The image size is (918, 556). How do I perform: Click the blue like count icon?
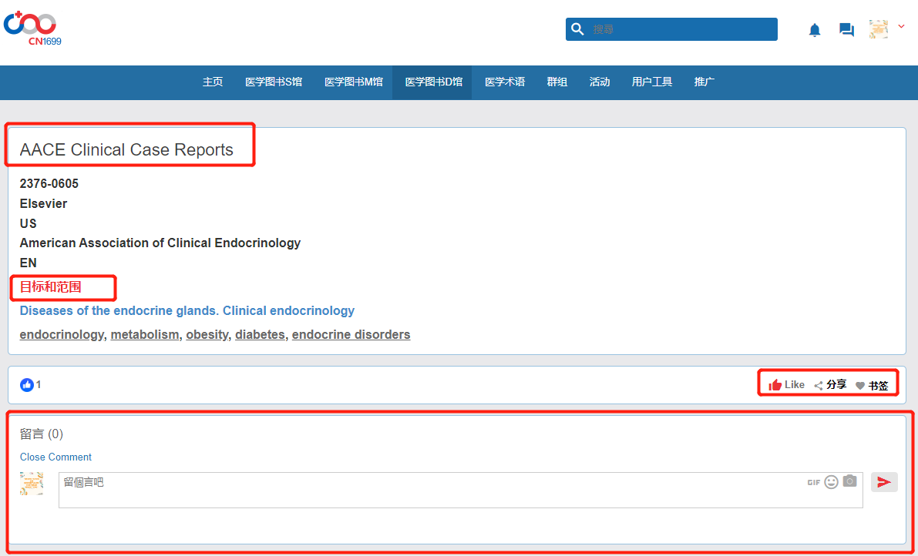coord(27,385)
